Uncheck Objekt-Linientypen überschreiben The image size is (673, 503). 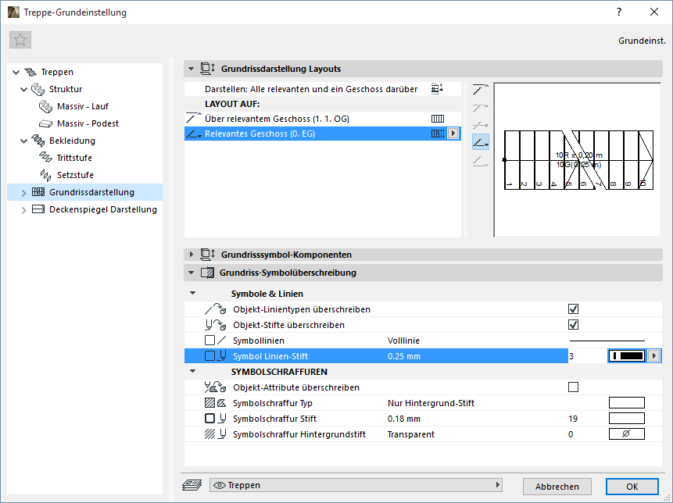pos(573,309)
